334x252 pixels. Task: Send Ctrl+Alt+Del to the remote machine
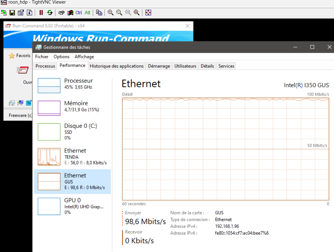tap(61, 13)
